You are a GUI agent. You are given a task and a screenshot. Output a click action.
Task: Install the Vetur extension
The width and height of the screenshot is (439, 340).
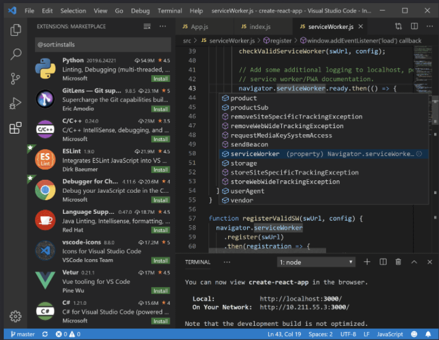point(160,291)
